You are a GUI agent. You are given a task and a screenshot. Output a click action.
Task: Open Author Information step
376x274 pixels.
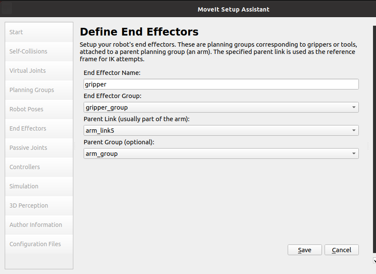click(39, 225)
